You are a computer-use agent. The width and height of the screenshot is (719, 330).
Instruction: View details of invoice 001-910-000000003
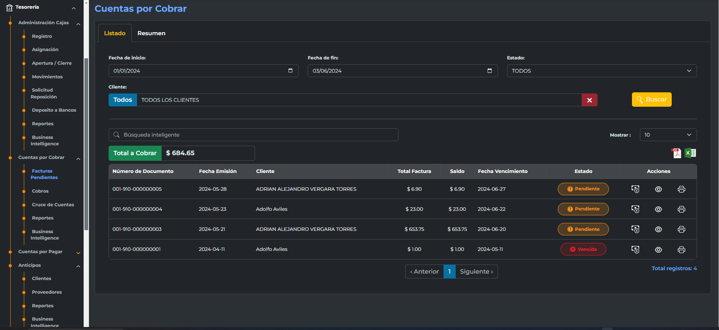point(658,229)
